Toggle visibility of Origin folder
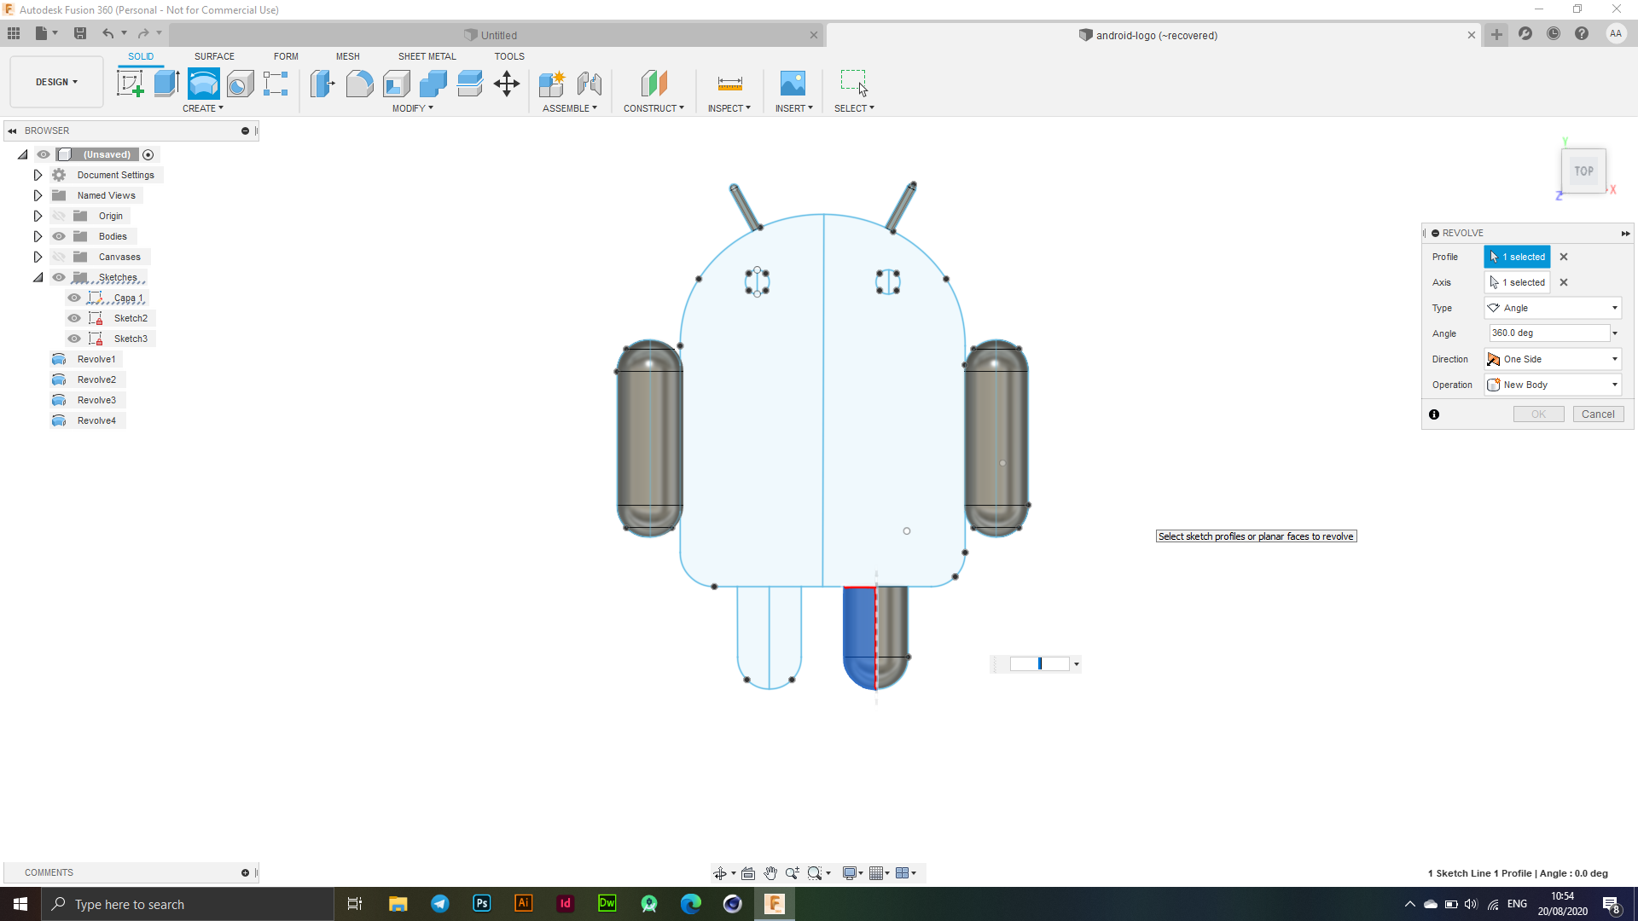Image resolution: width=1638 pixels, height=921 pixels. click(59, 216)
